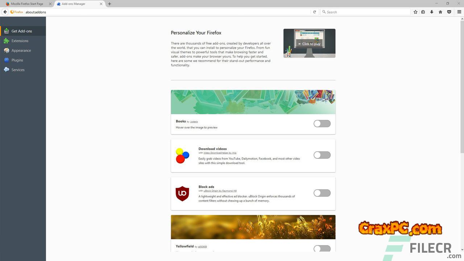Enable the Block ads toggle

[322, 193]
